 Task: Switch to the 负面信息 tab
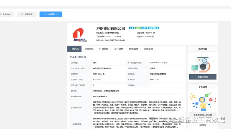[x=89, y=49]
